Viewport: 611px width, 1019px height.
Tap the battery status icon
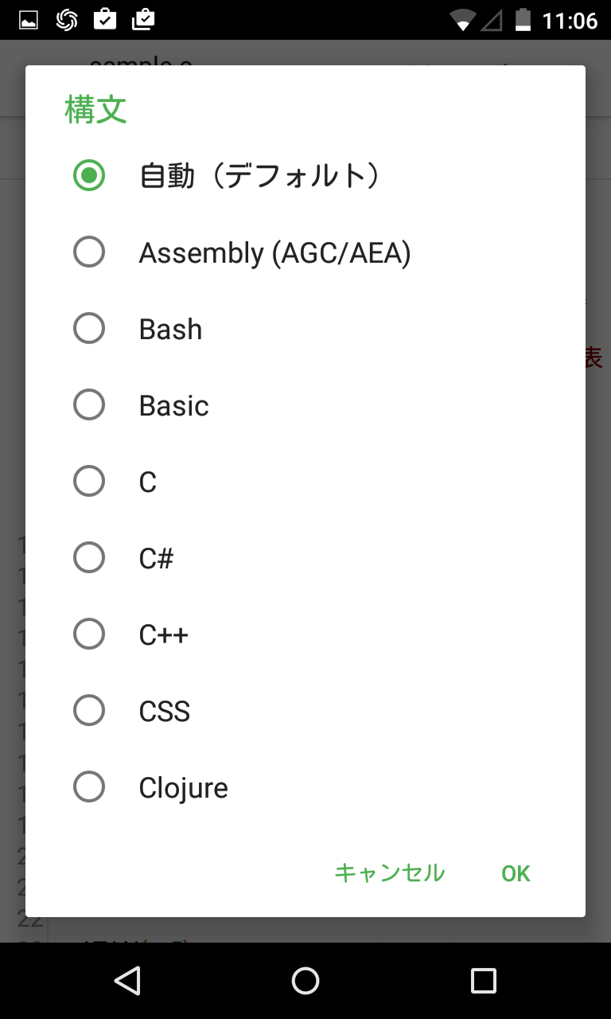click(523, 20)
